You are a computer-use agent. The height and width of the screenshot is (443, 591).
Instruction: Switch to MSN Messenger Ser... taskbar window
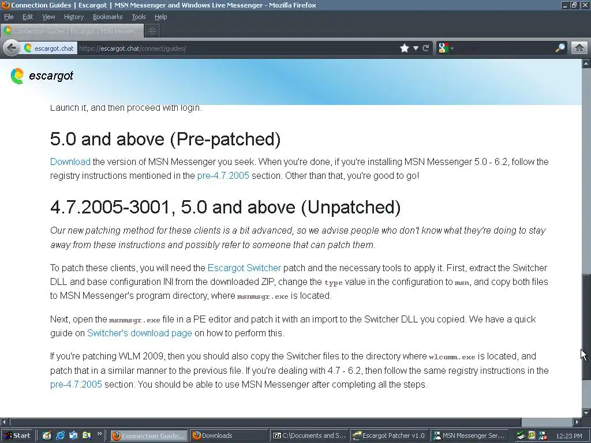tap(469, 436)
